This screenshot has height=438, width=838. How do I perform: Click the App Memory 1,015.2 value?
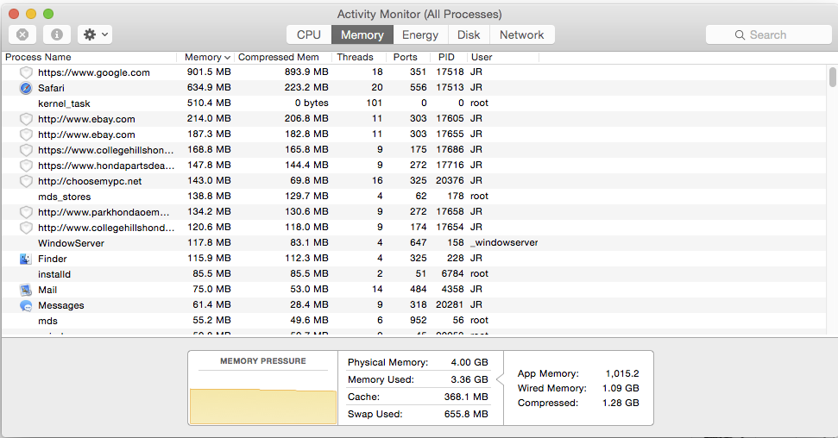coord(622,373)
